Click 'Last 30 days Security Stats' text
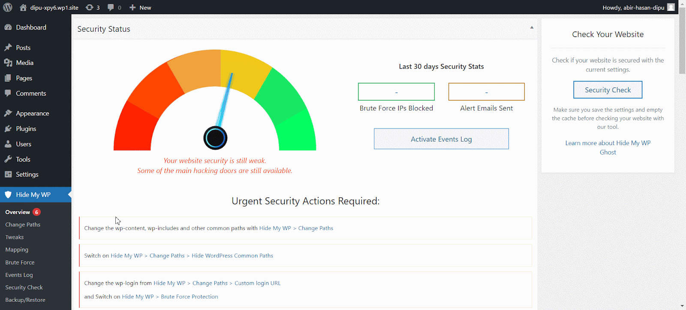The width and height of the screenshot is (686, 310). click(x=441, y=66)
